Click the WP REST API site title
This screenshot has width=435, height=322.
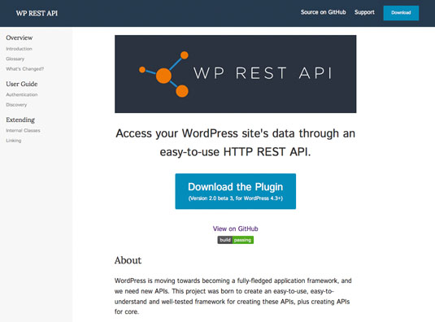(x=37, y=13)
